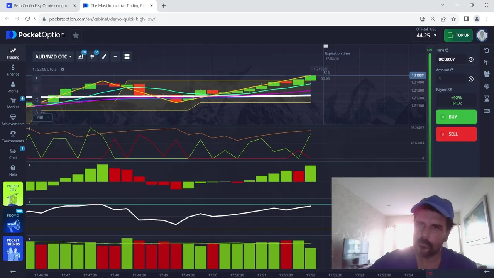Toggle amount currency mode dollar icon
The width and height of the screenshot is (494, 278).
pos(471,79)
